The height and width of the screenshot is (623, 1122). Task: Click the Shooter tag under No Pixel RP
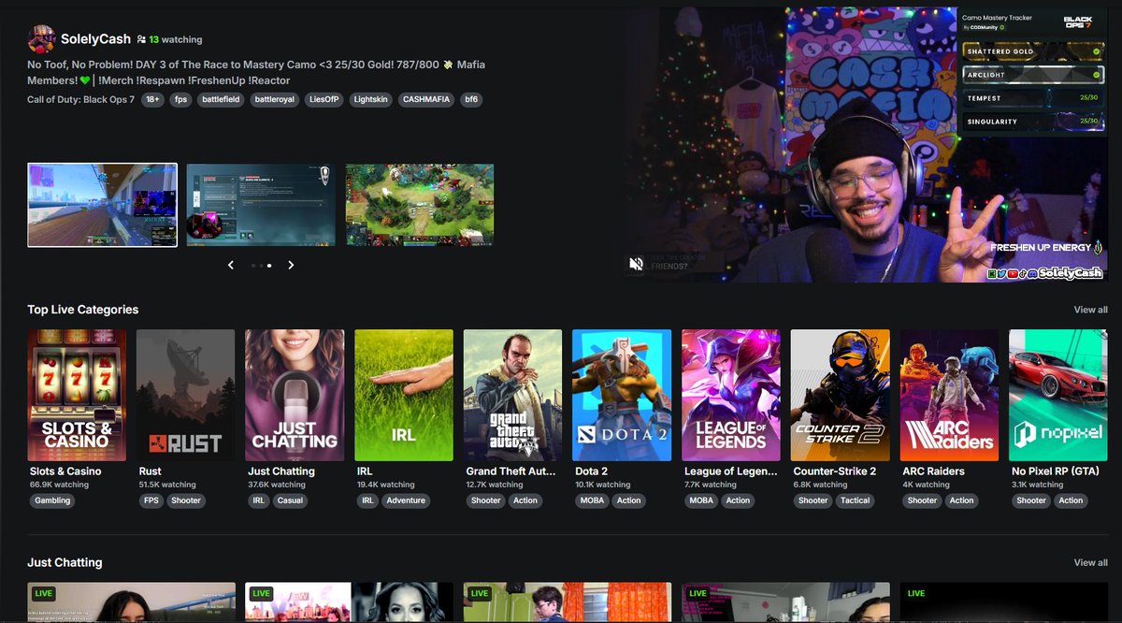1031,500
